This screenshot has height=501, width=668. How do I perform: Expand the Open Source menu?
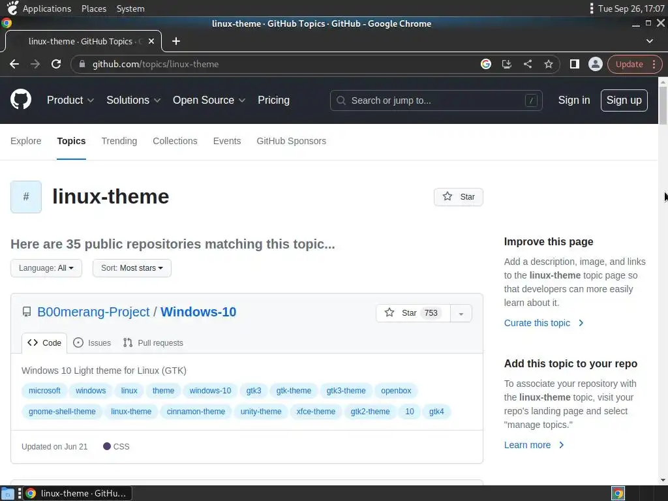[209, 100]
